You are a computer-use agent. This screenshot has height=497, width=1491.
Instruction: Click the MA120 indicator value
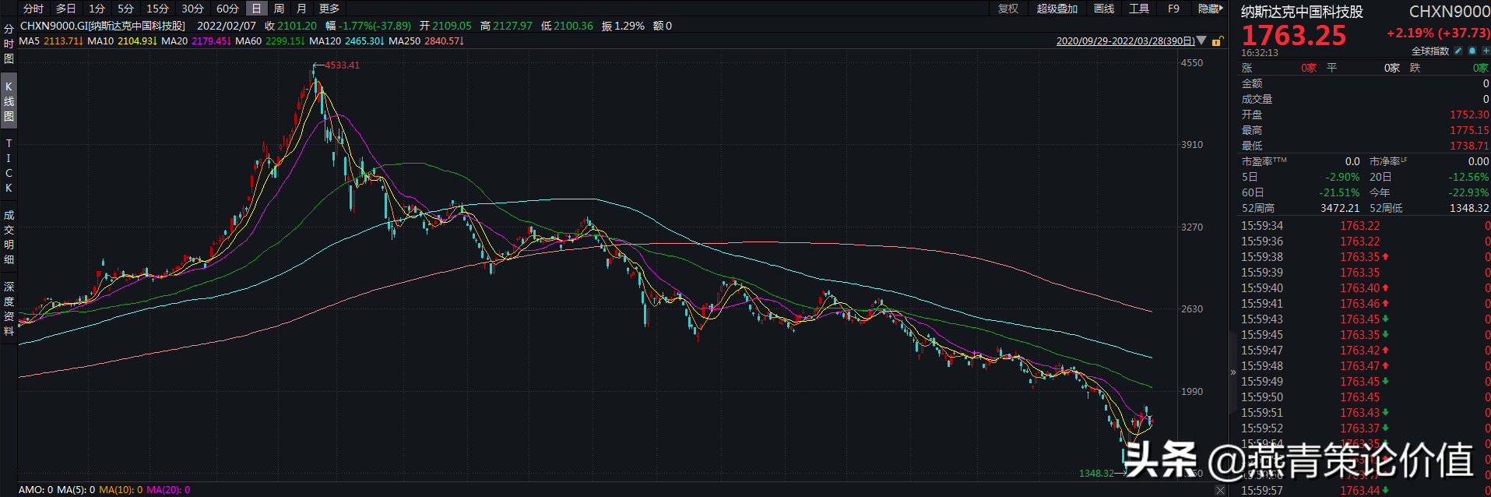(364, 41)
